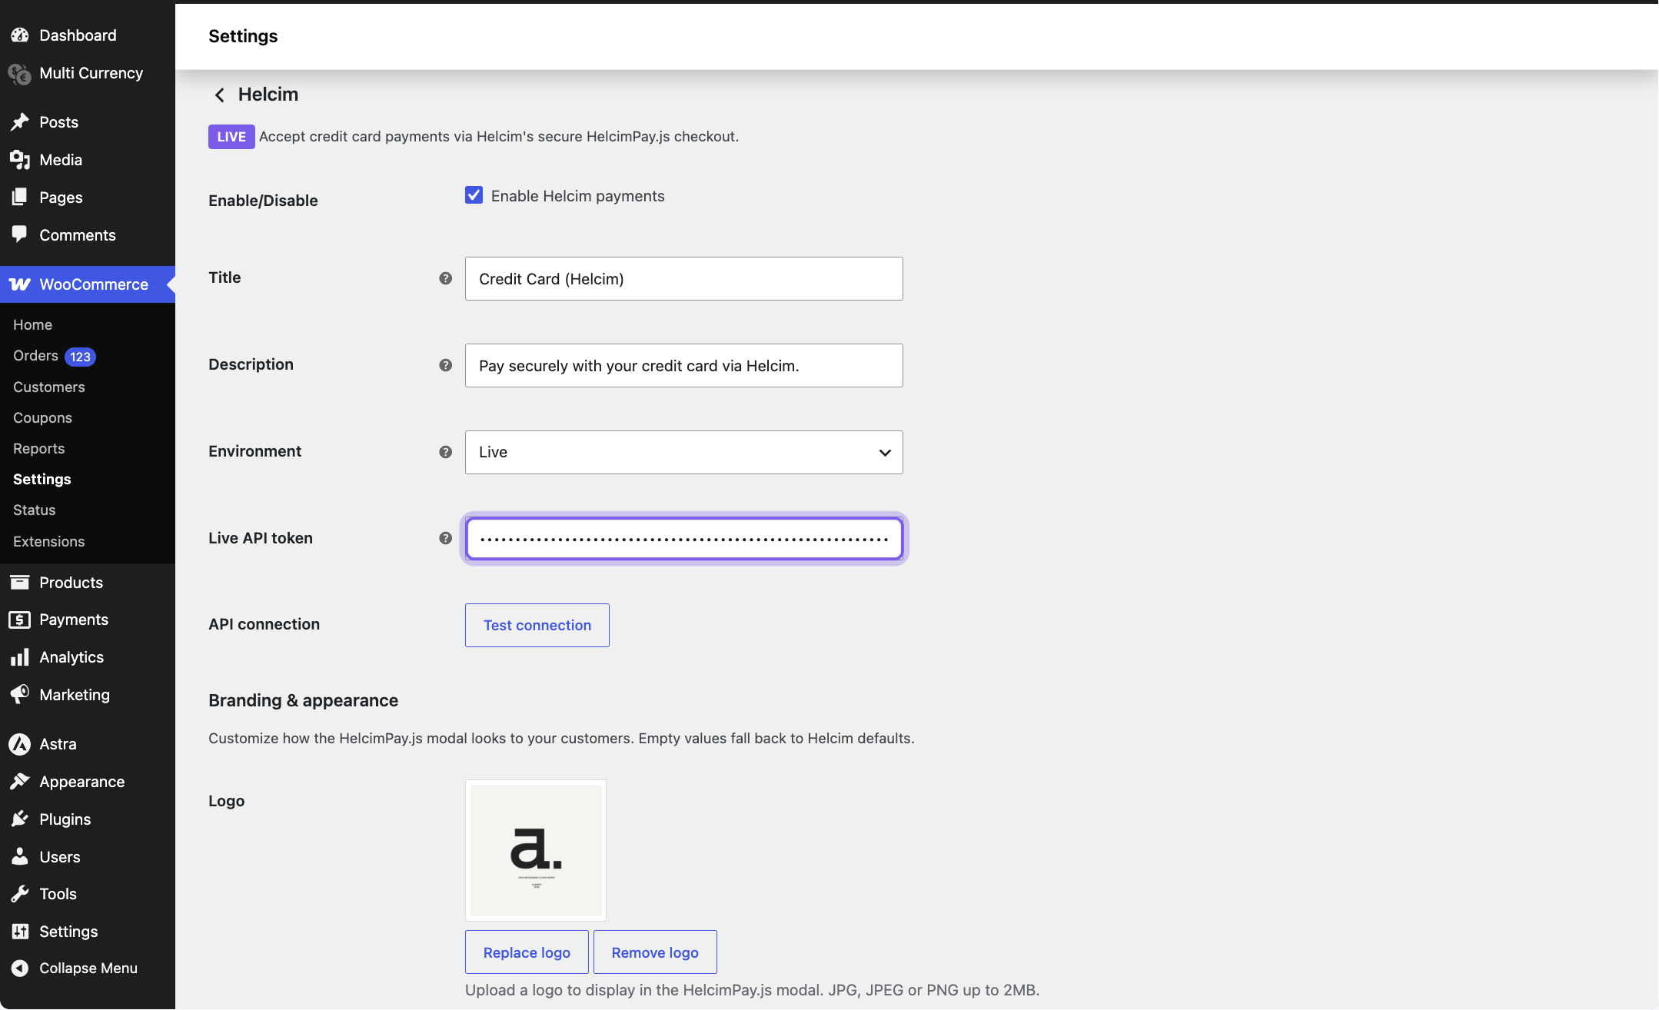Show help tooltip for Environment field

click(x=445, y=452)
